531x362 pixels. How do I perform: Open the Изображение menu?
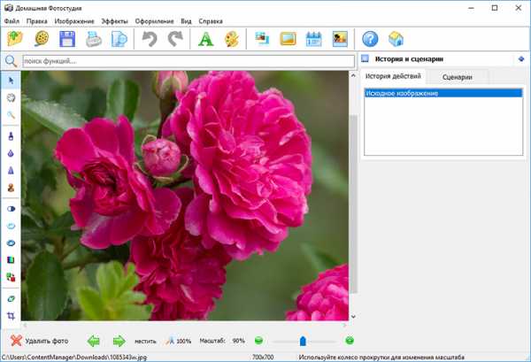pyautogui.click(x=74, y=20)
